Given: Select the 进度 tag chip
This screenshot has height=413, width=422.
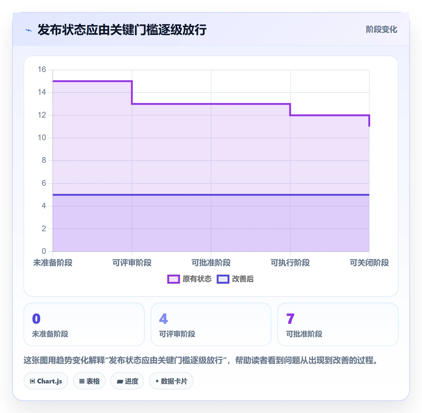Looking at the screenshot, I should pyautogui.click(x=127, y=381).
